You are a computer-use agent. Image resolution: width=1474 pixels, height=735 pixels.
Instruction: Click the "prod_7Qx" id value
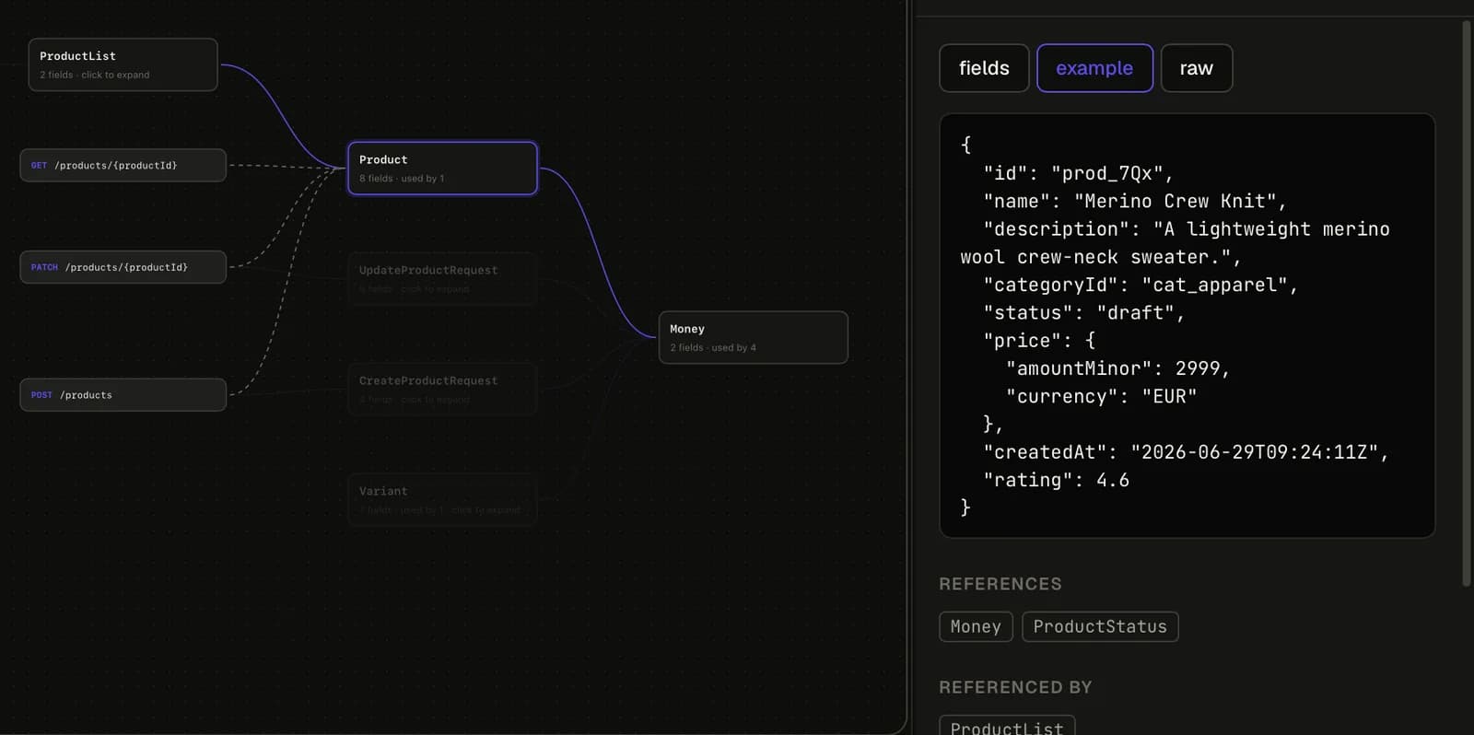click(x=1106, y=173)
